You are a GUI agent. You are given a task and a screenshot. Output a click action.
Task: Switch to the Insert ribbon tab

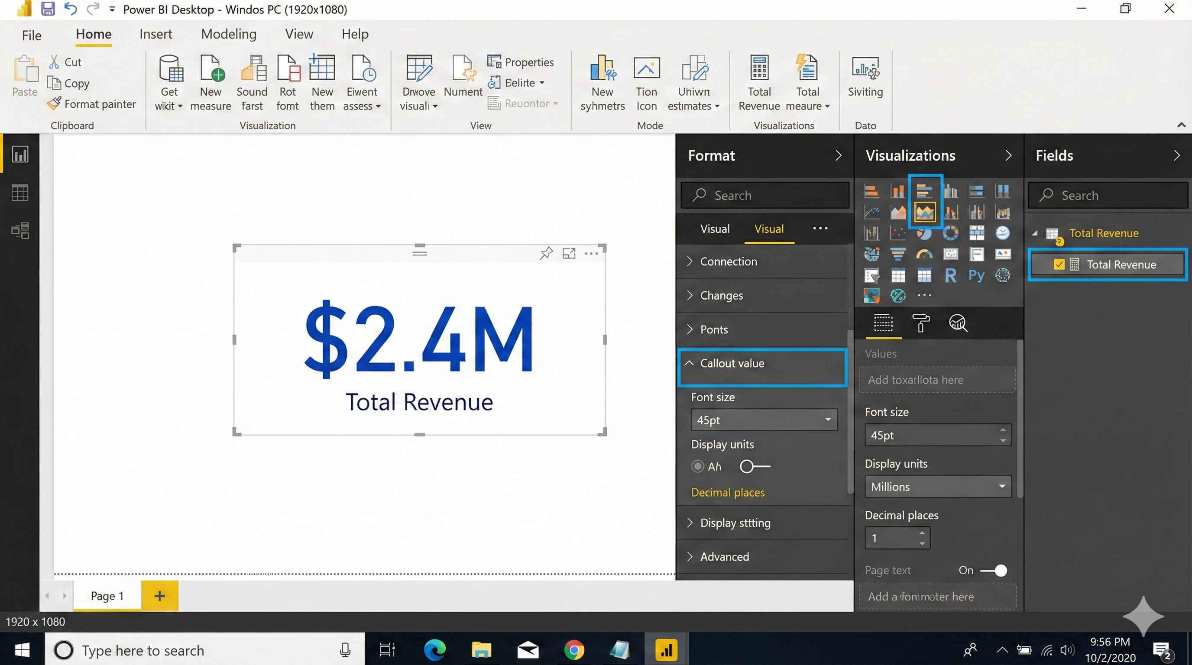(x=155, y=34)
